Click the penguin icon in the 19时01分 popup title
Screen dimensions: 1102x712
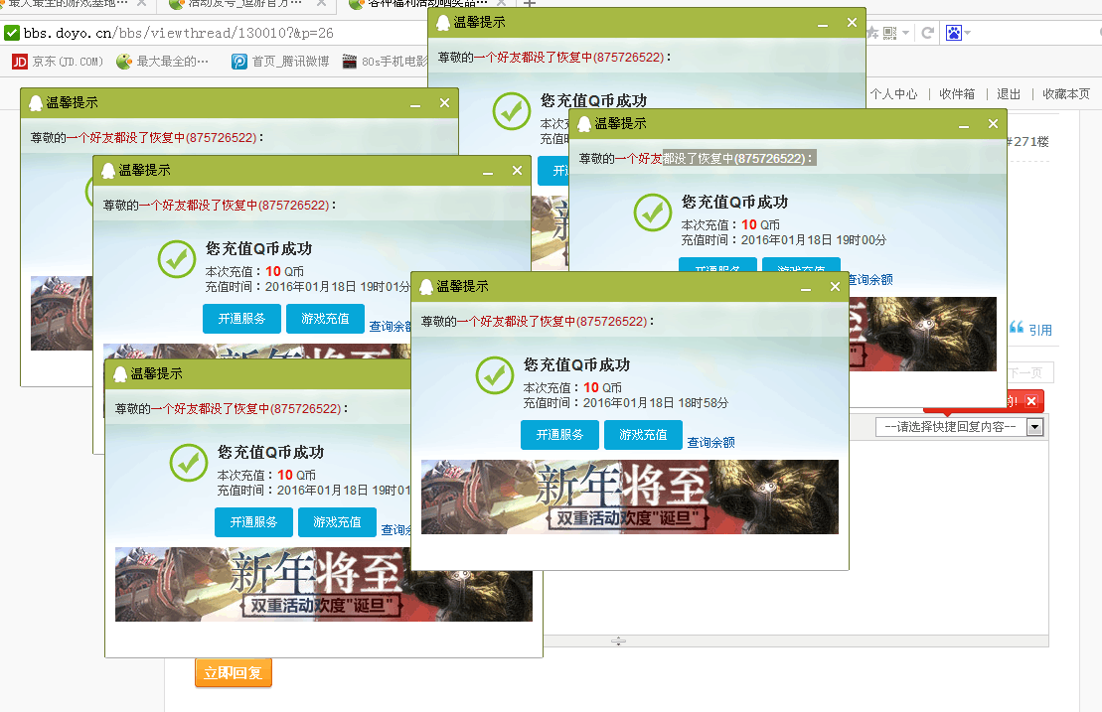[107, 171]
